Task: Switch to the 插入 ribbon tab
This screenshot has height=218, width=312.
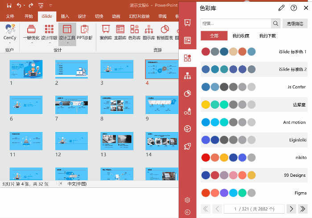Action: (x=65, y=16)
